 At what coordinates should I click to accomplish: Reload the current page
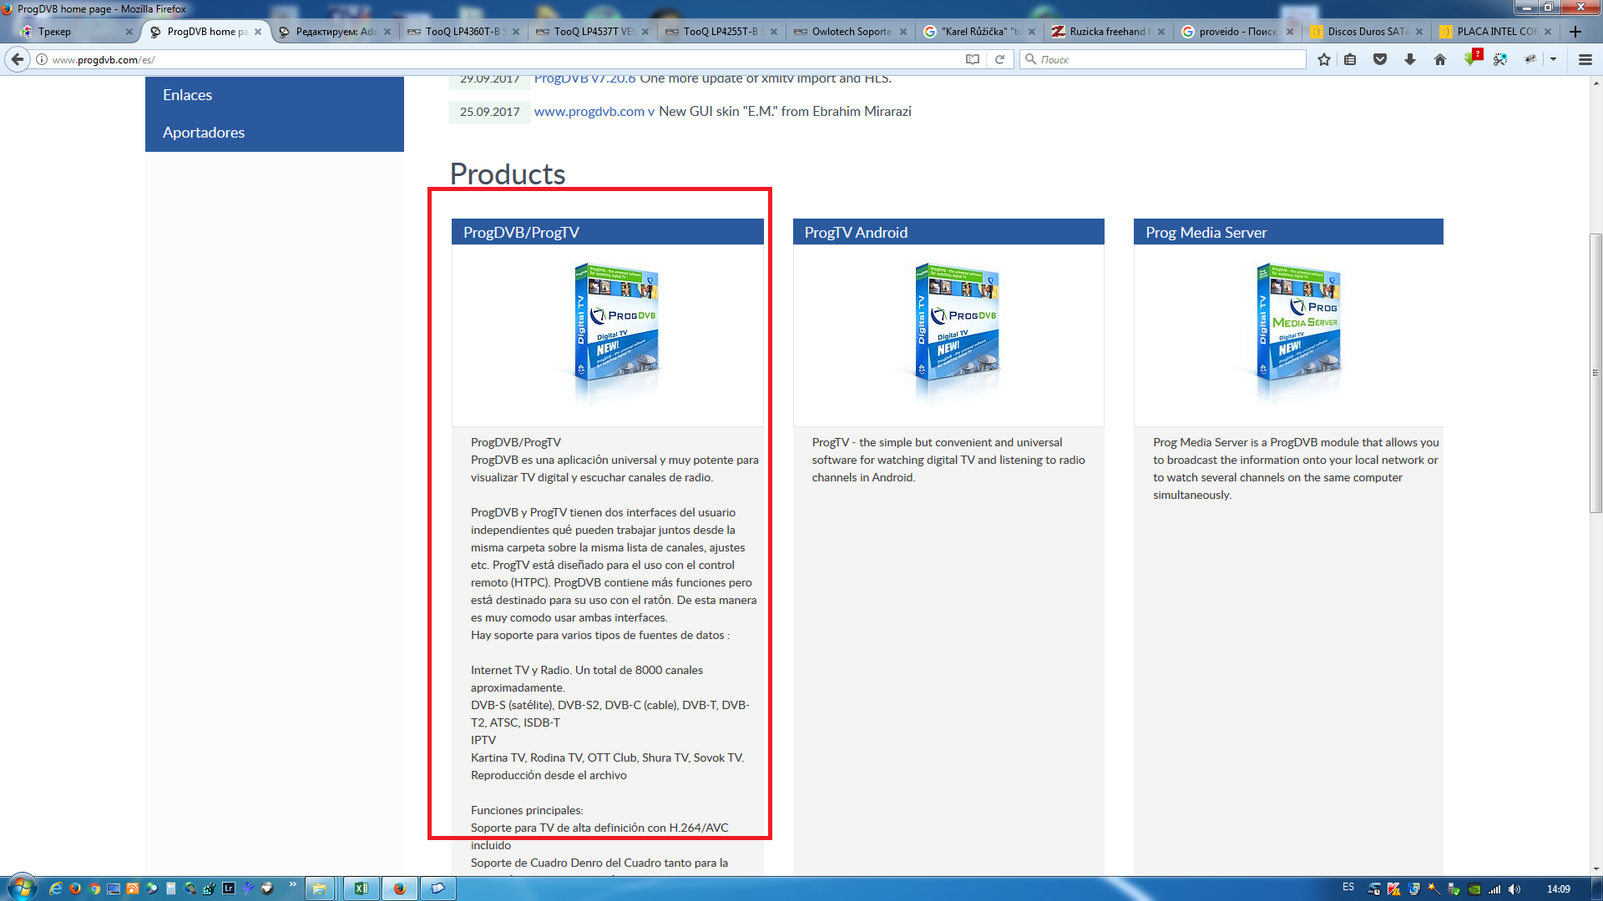[x=999, y=59]
